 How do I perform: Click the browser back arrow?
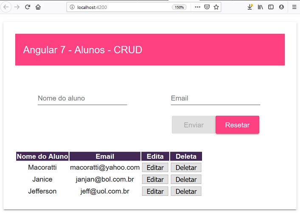click(x=6, y=7)
